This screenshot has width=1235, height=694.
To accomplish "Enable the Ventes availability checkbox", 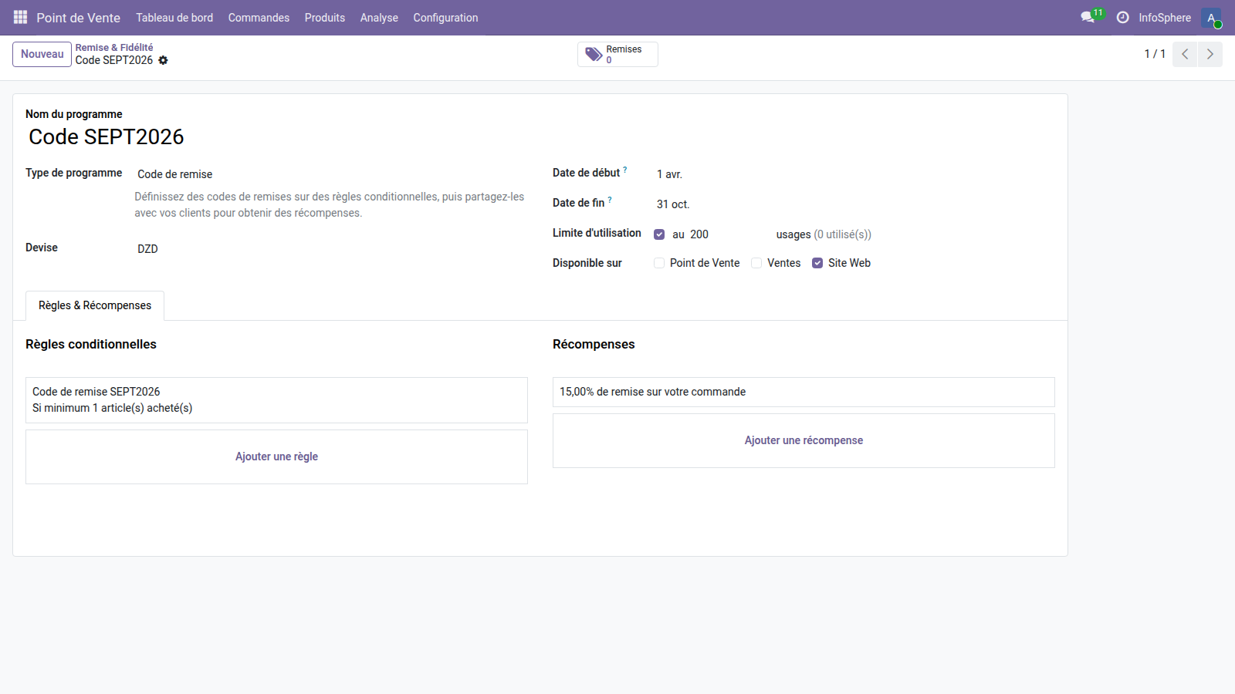I will [756, 263].
